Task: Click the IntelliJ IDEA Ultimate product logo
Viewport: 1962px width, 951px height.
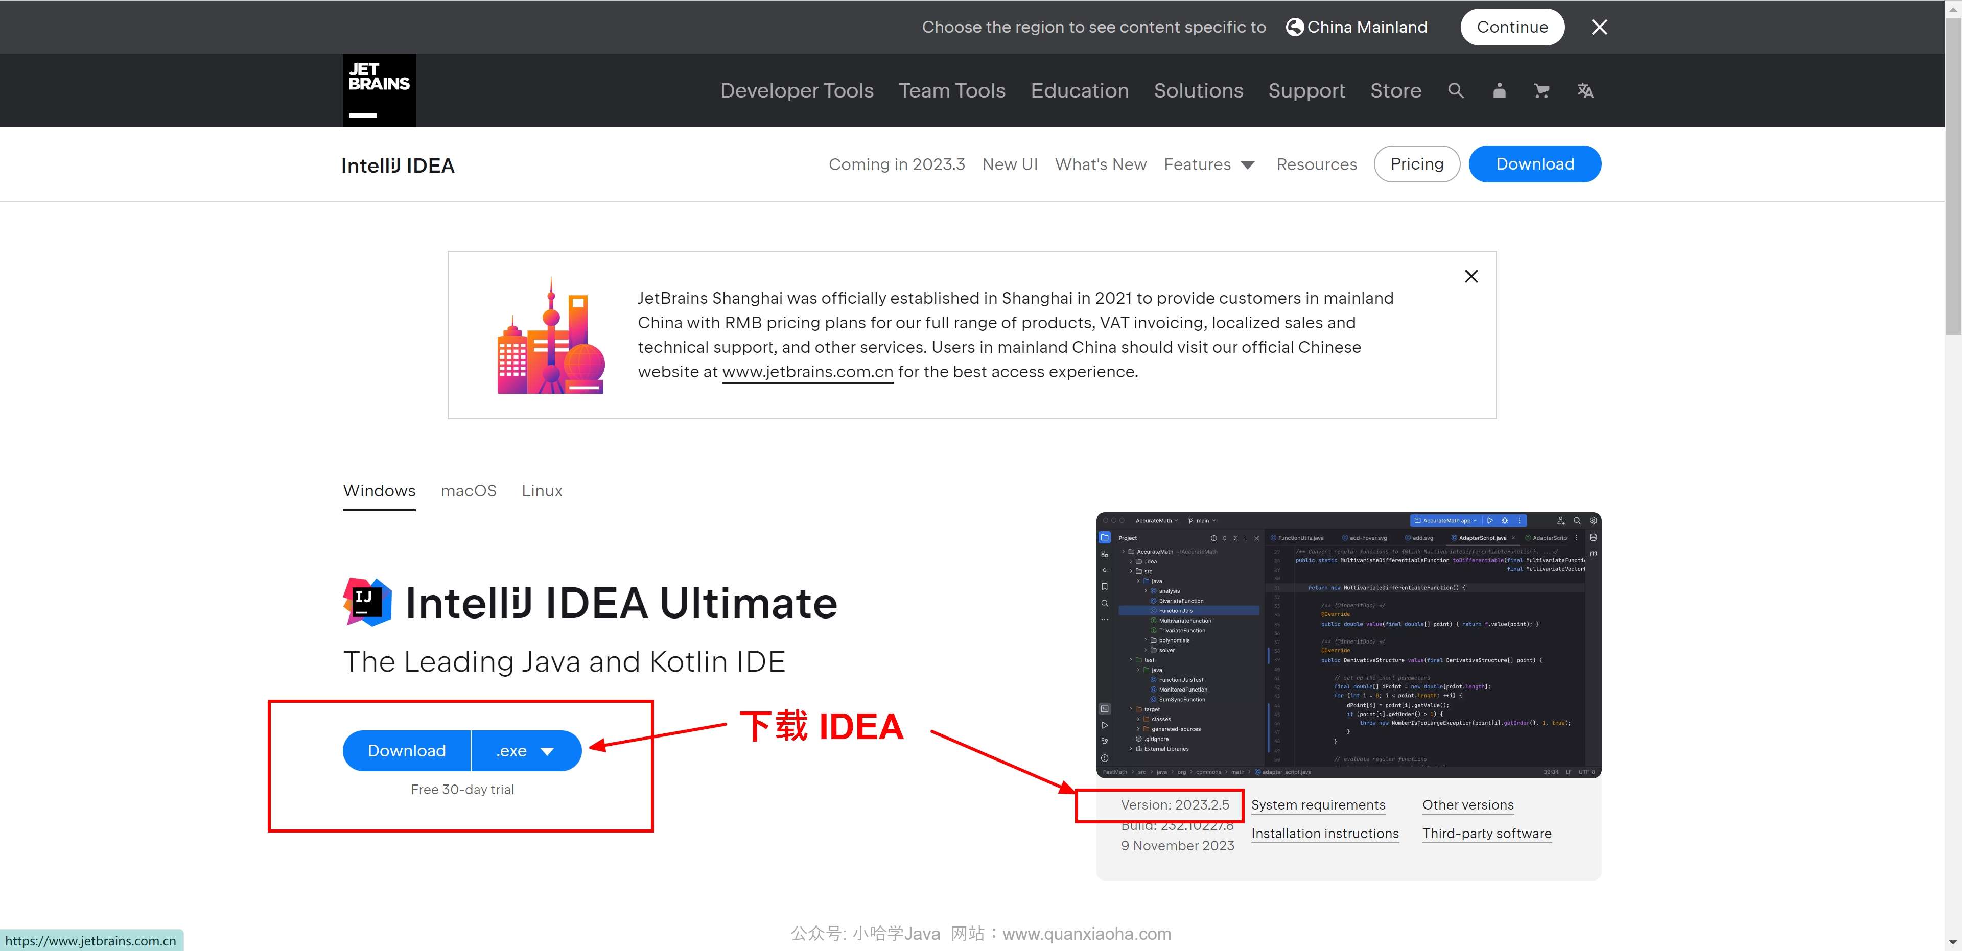Action: coord(368,602)
